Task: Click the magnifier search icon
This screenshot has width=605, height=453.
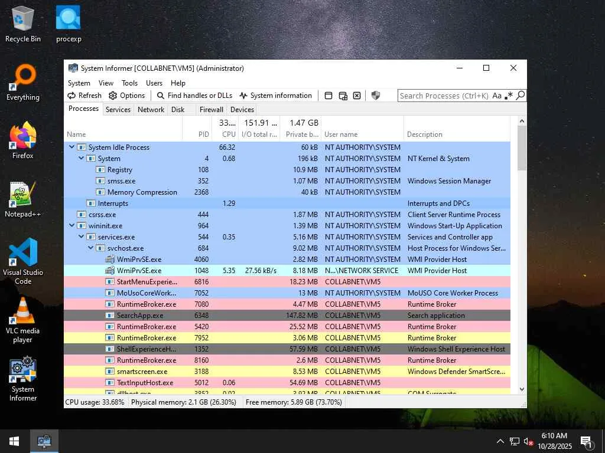Action: [520, 95]
